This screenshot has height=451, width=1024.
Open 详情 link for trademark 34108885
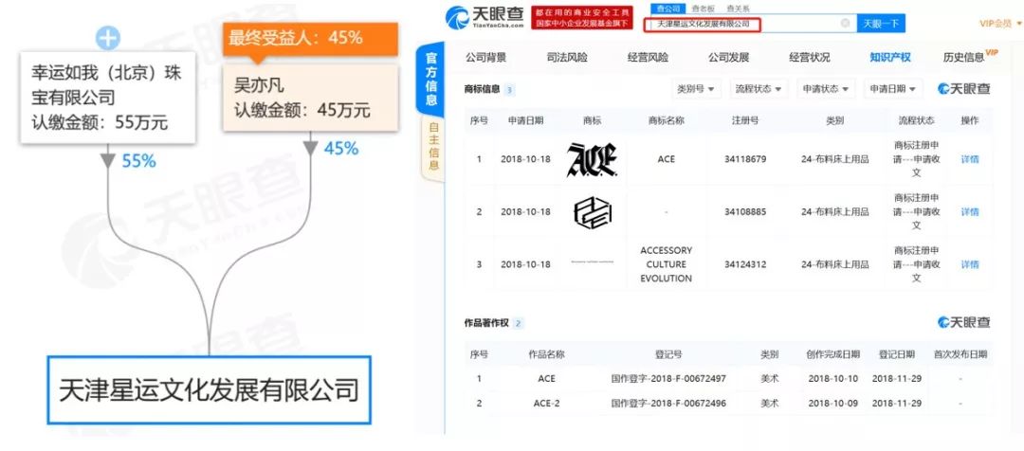(970, 212)
